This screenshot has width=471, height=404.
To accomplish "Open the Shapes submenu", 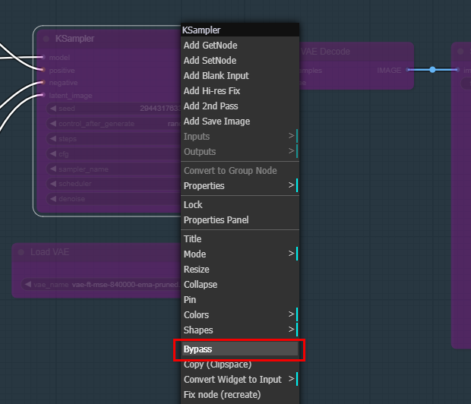I will [x=240, y=330].
